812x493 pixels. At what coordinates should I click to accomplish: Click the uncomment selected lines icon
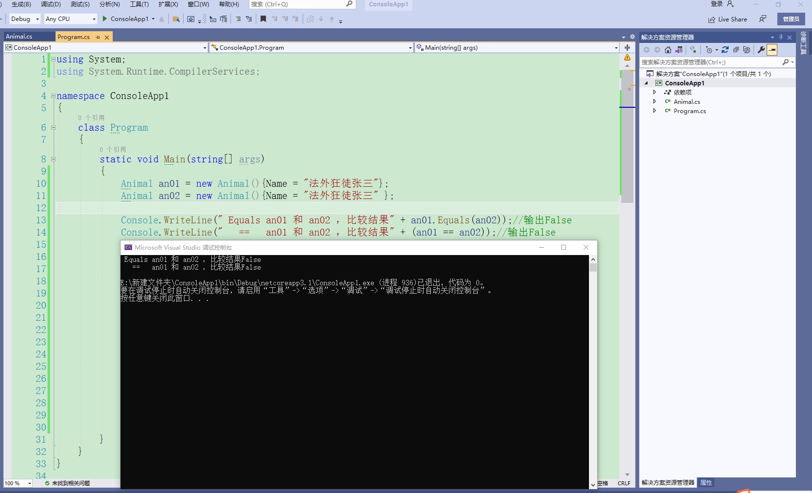pos(249,19)
